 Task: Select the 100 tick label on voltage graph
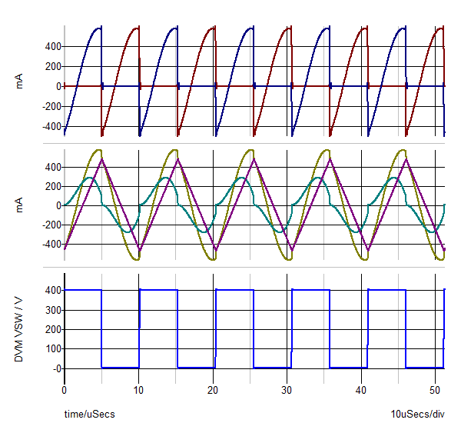(52, 349)
